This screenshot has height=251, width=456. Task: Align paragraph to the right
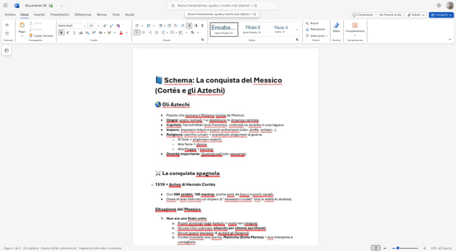click(150, 33)
